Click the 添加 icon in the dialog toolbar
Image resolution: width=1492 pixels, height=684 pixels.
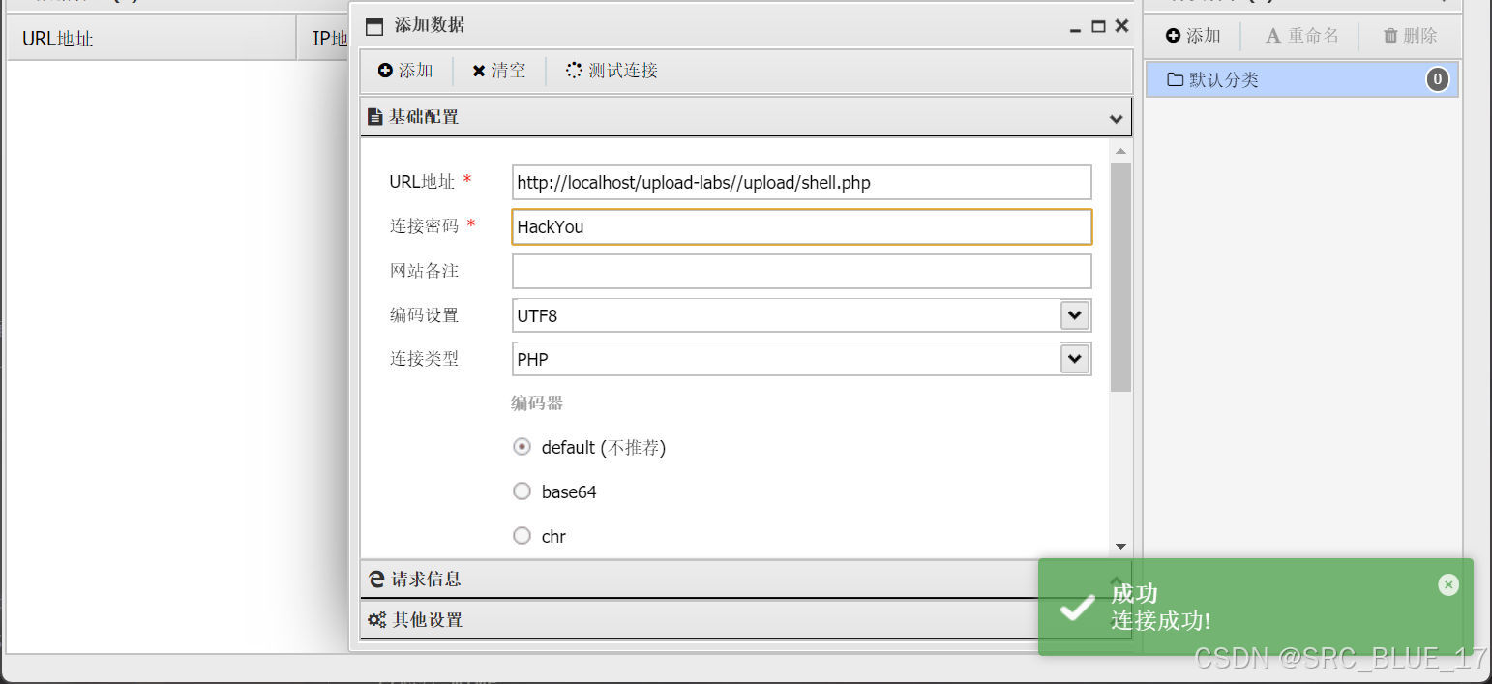[x=386, y=70]
